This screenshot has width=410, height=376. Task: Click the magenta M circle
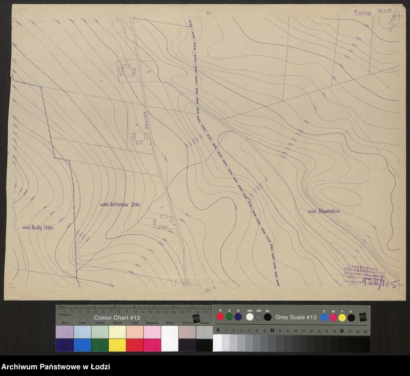click(333, 318)
